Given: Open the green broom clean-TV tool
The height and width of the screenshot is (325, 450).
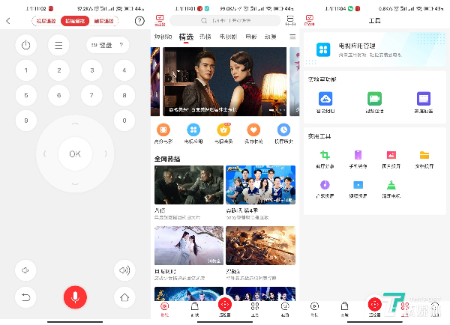Looking at the screenshot, I should (391, 185).
